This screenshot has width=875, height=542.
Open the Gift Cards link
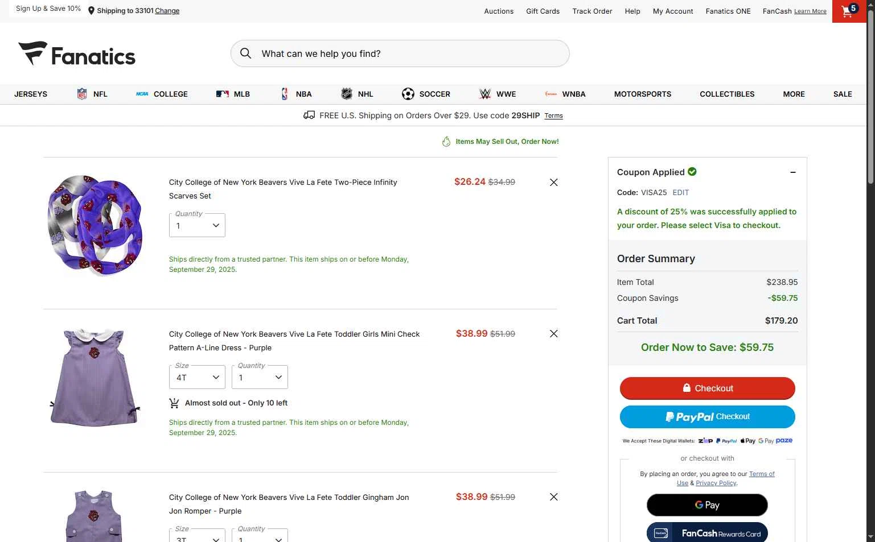pos(543,11)
